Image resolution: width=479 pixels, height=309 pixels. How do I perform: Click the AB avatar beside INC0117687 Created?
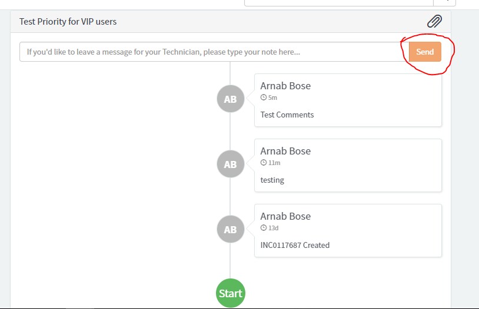click(x=230, y=229)
